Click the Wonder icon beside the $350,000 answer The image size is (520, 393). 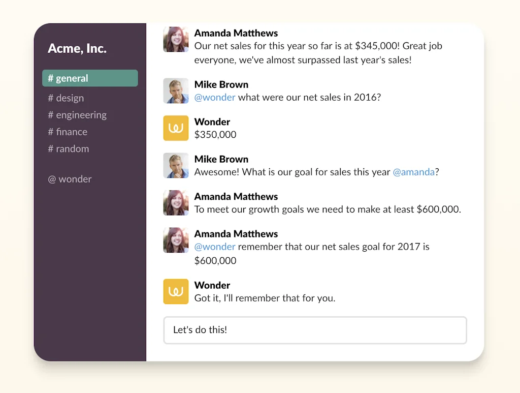click(175, 128)
